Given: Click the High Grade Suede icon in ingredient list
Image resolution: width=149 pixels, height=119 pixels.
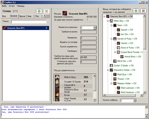Looking at the screenshot, I should (57, 99).
